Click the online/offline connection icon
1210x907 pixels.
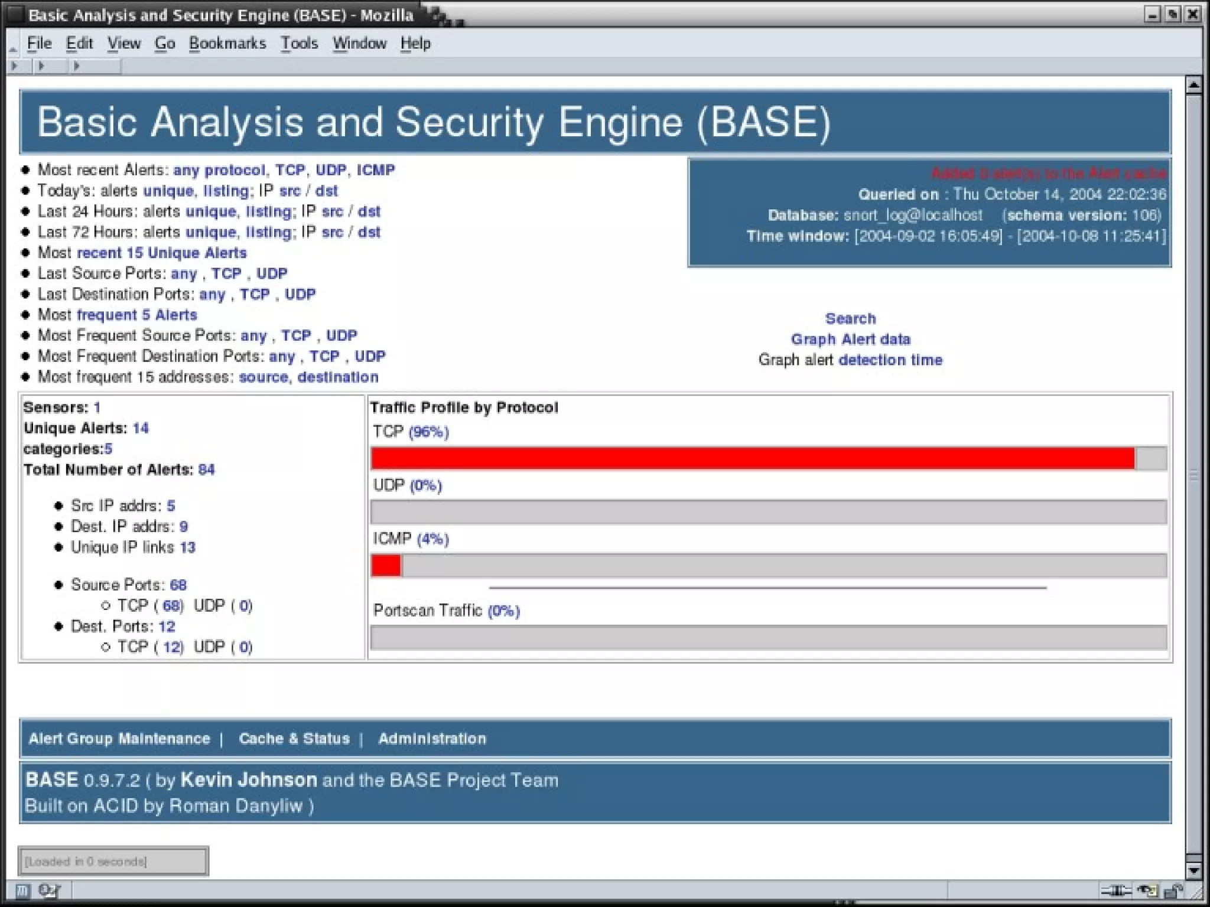1115,890
